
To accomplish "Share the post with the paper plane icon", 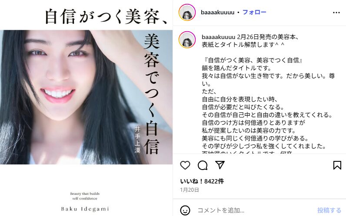I will click(220, 165).
